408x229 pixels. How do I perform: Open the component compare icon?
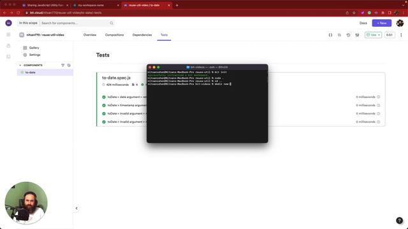pyautogui.click(x=339, y=35)
